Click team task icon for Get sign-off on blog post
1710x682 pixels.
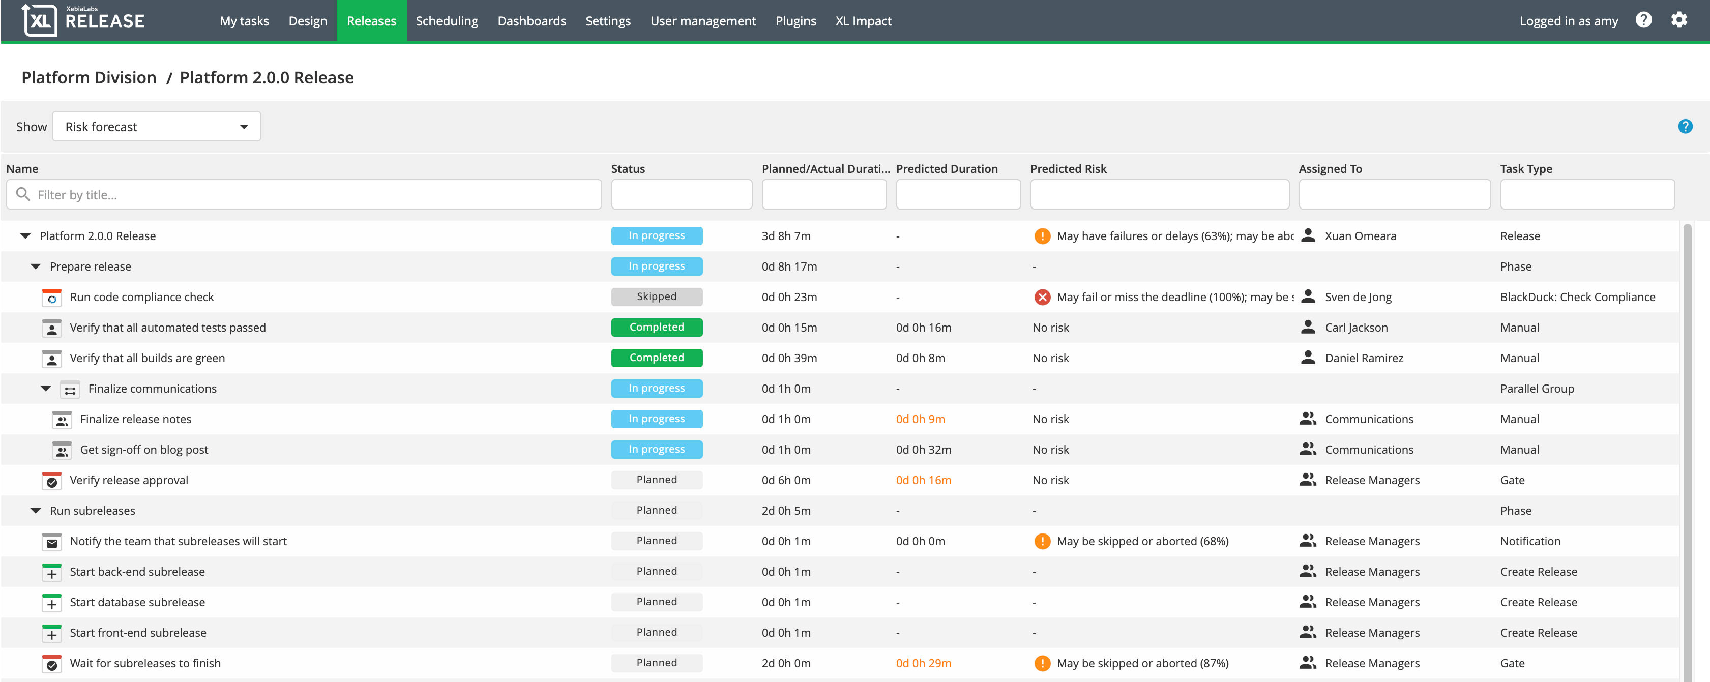click(x=62, y=450)
